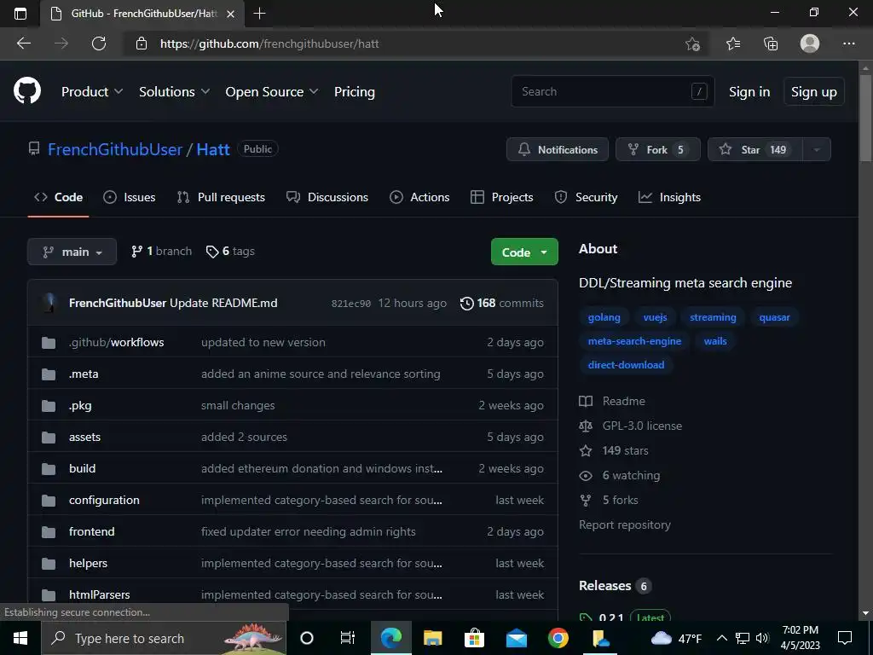
Task: Expand the Product menu
Action: click(92, 92)
